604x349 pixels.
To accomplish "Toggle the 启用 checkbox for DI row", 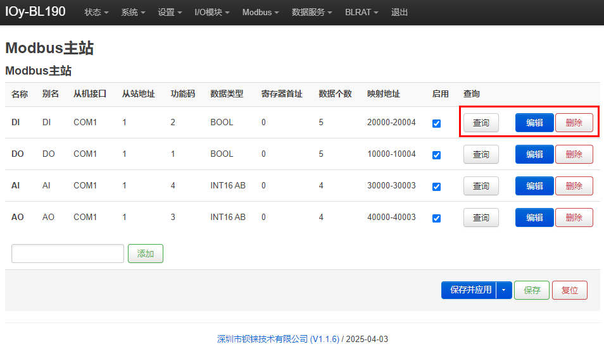I will pos(436,123).
